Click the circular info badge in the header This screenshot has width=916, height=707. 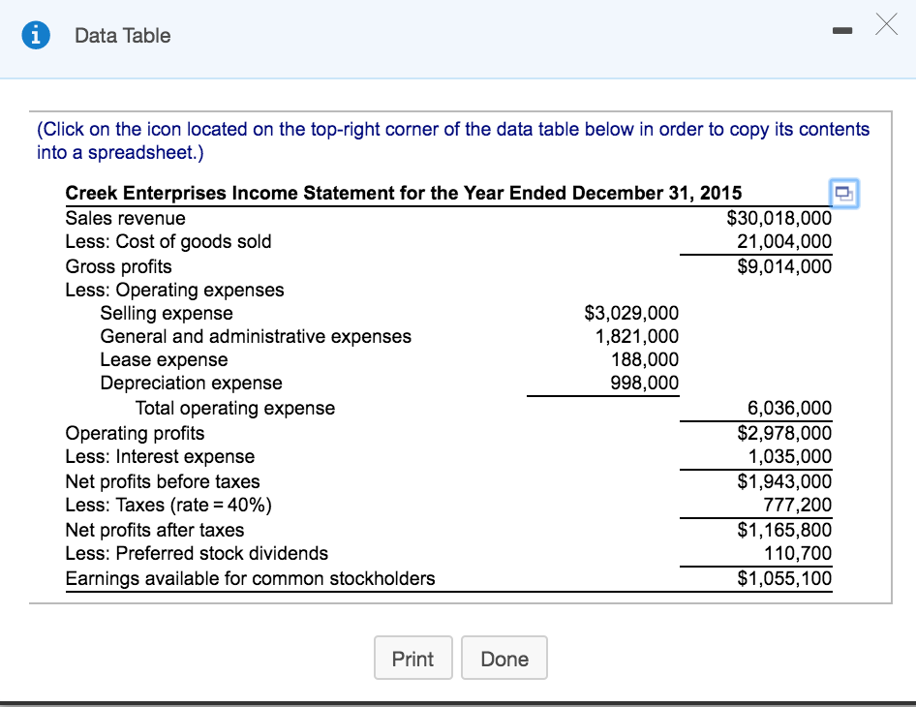[x=36, y=35]
